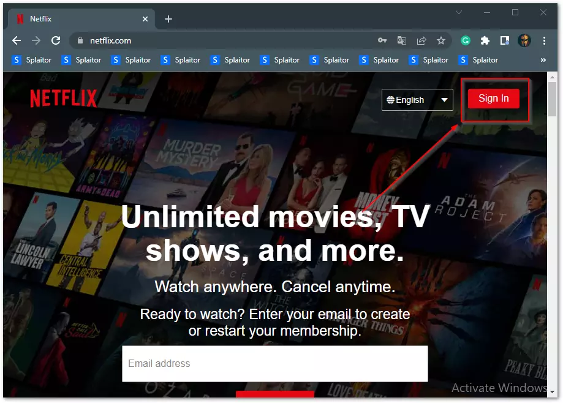
Task: Open the Chrome profile avatar
Action: (524, 40)
